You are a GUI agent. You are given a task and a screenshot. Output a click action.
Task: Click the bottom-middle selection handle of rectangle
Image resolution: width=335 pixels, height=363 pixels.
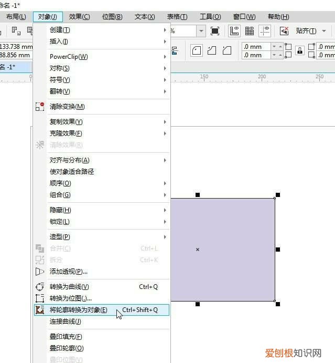coord(198,304)
